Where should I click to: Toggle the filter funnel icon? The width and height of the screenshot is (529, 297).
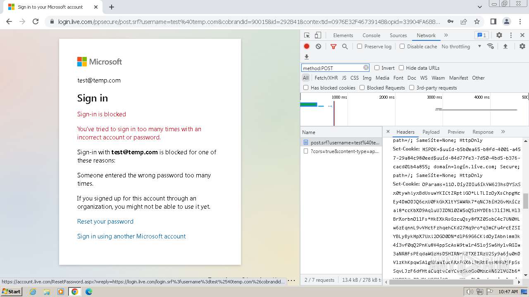tap(334, 47)
